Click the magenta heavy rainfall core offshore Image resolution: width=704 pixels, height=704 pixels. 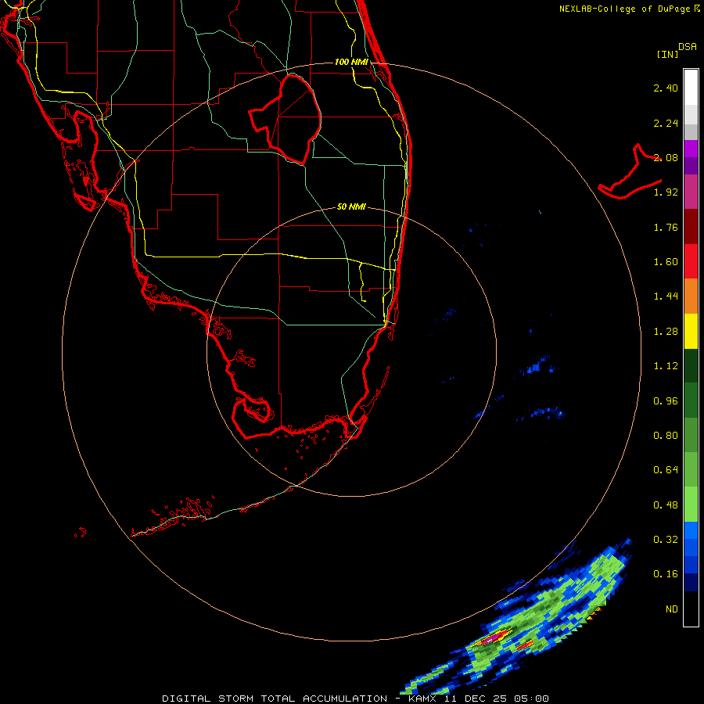pos(493,638)
